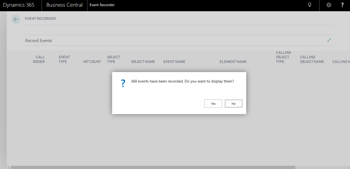350x169 pixels.
Task: Click the Object Name column header
Action: 143,62
